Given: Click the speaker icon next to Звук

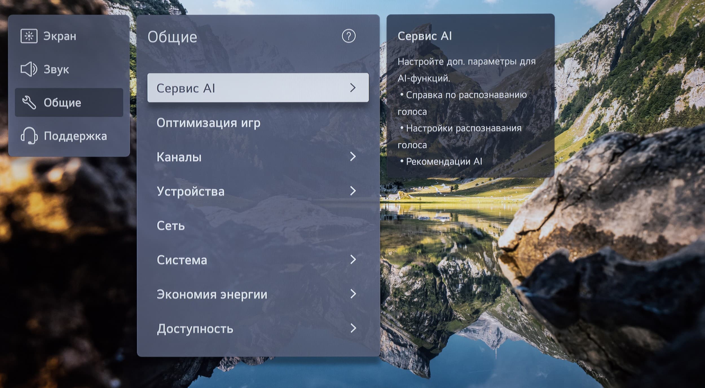Looking at the screenshot, I should [29, 69].
